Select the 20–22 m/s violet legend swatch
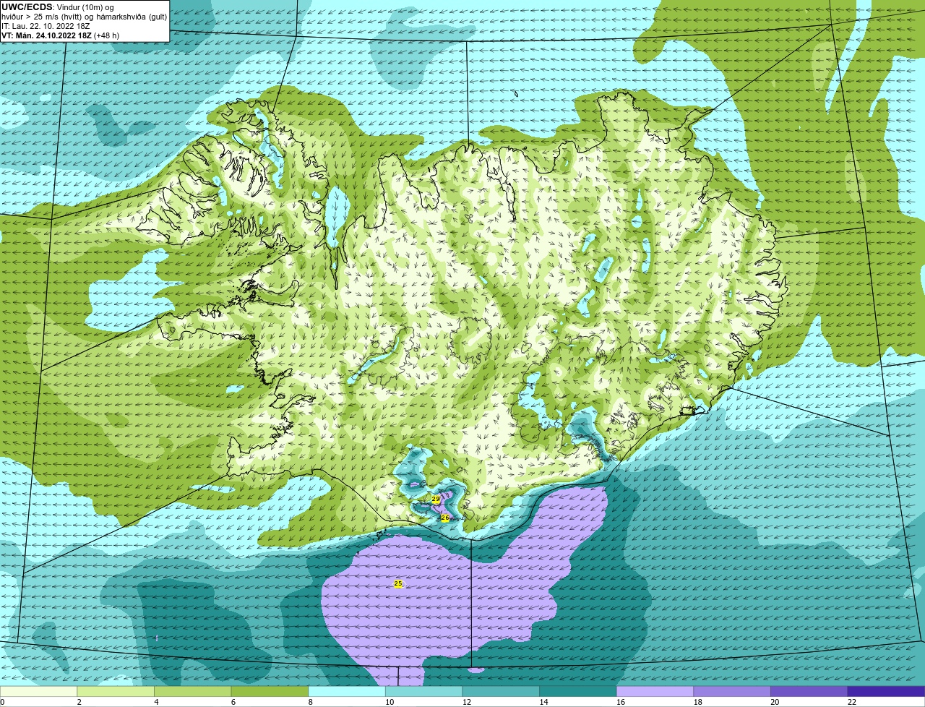Screen dimensions: 925x707 click(809, 691)
